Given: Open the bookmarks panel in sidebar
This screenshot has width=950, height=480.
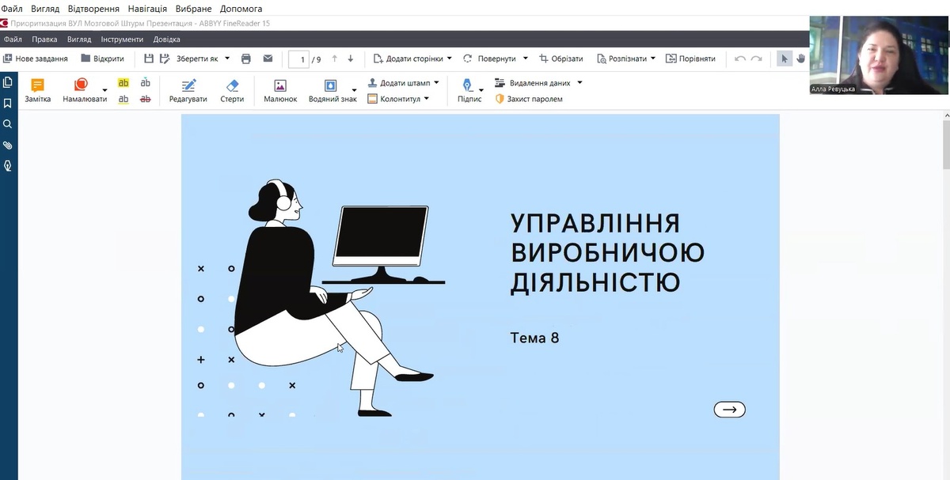Looking at the screenshot, I should click(8, 103).
